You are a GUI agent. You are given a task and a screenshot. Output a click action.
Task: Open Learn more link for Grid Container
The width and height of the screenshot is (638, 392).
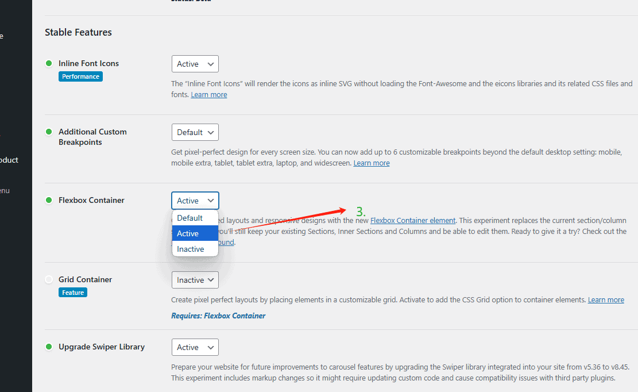[606, 299]
